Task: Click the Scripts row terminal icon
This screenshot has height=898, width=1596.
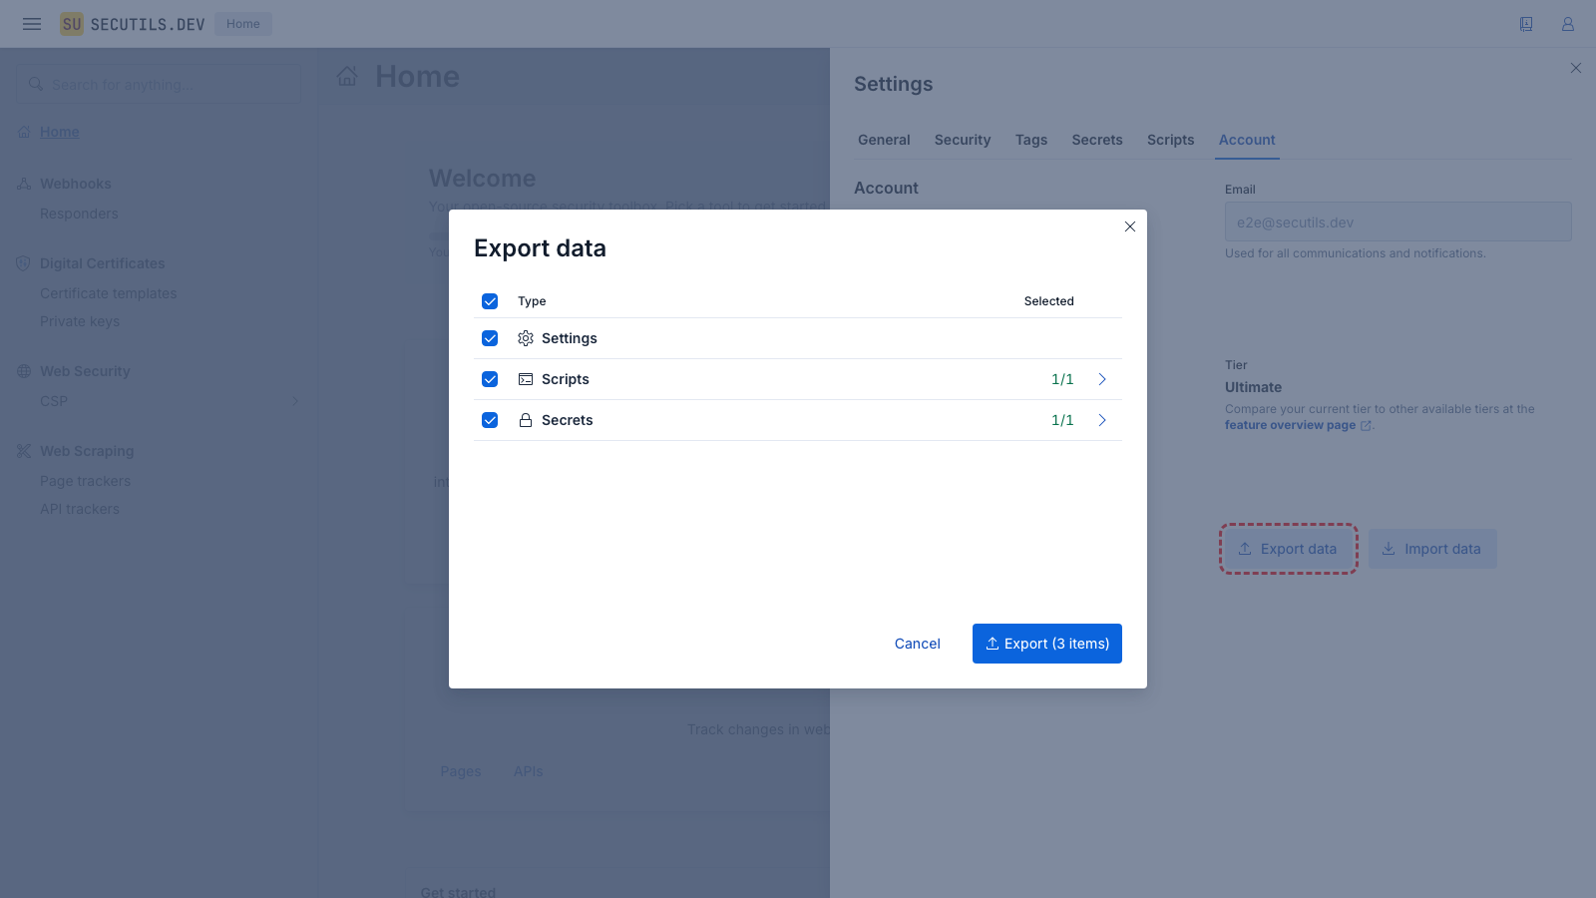Action: (526, 379)
